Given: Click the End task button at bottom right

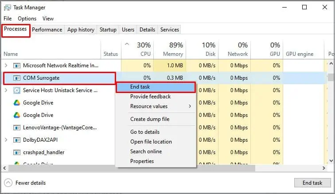Looking at the screenshot, I should tap(312, 183).
